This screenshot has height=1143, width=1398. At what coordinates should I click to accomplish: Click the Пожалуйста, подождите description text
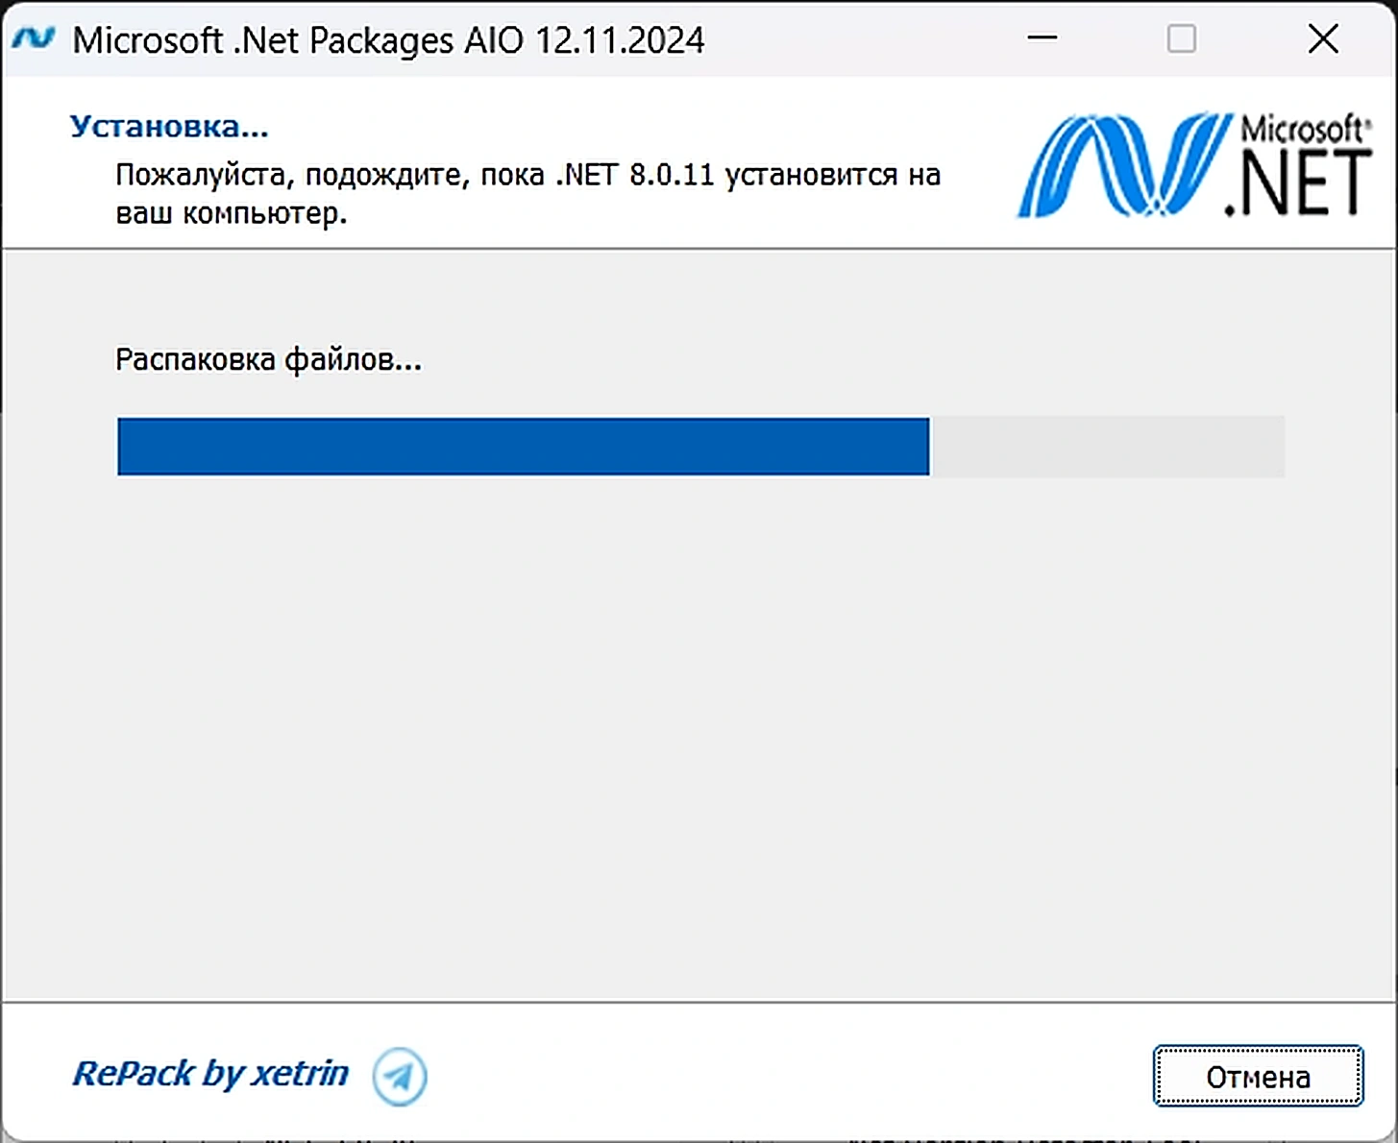(x=527, y=193)
